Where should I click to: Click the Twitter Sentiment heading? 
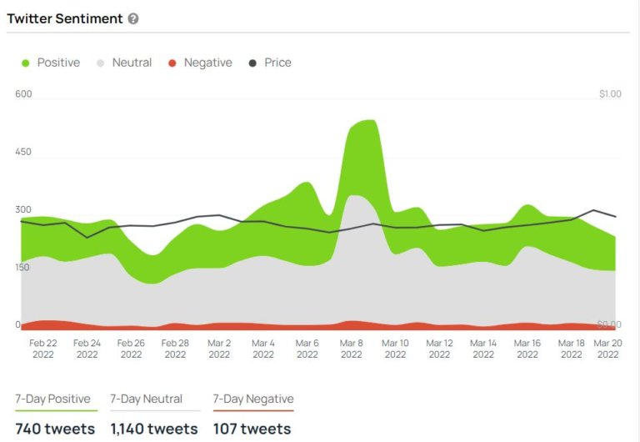(x=65, y=19)
